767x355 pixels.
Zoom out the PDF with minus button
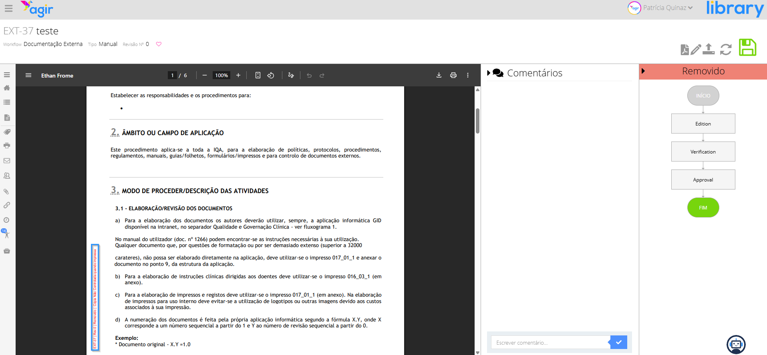click(205, 75)
